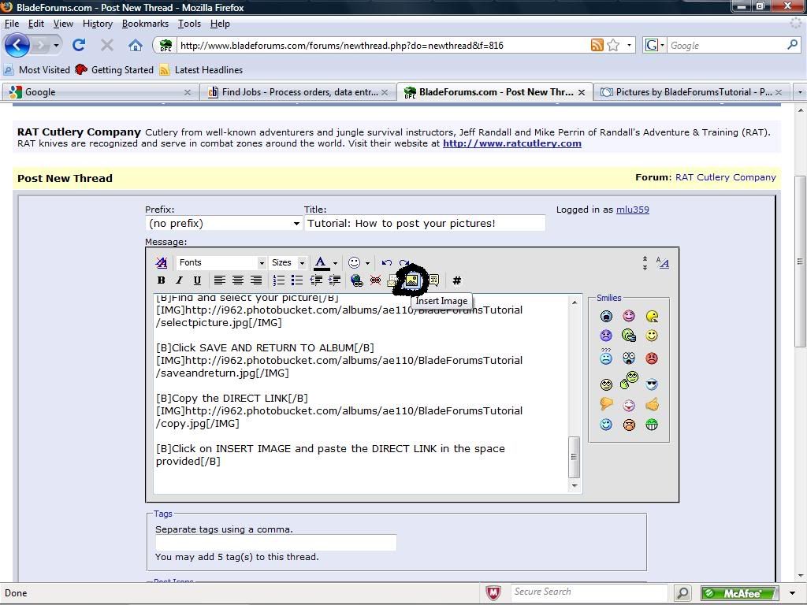The image size is (807, 605).
Task: Toggle italic formatting in the editor
Action: click(x=179, y=280)
